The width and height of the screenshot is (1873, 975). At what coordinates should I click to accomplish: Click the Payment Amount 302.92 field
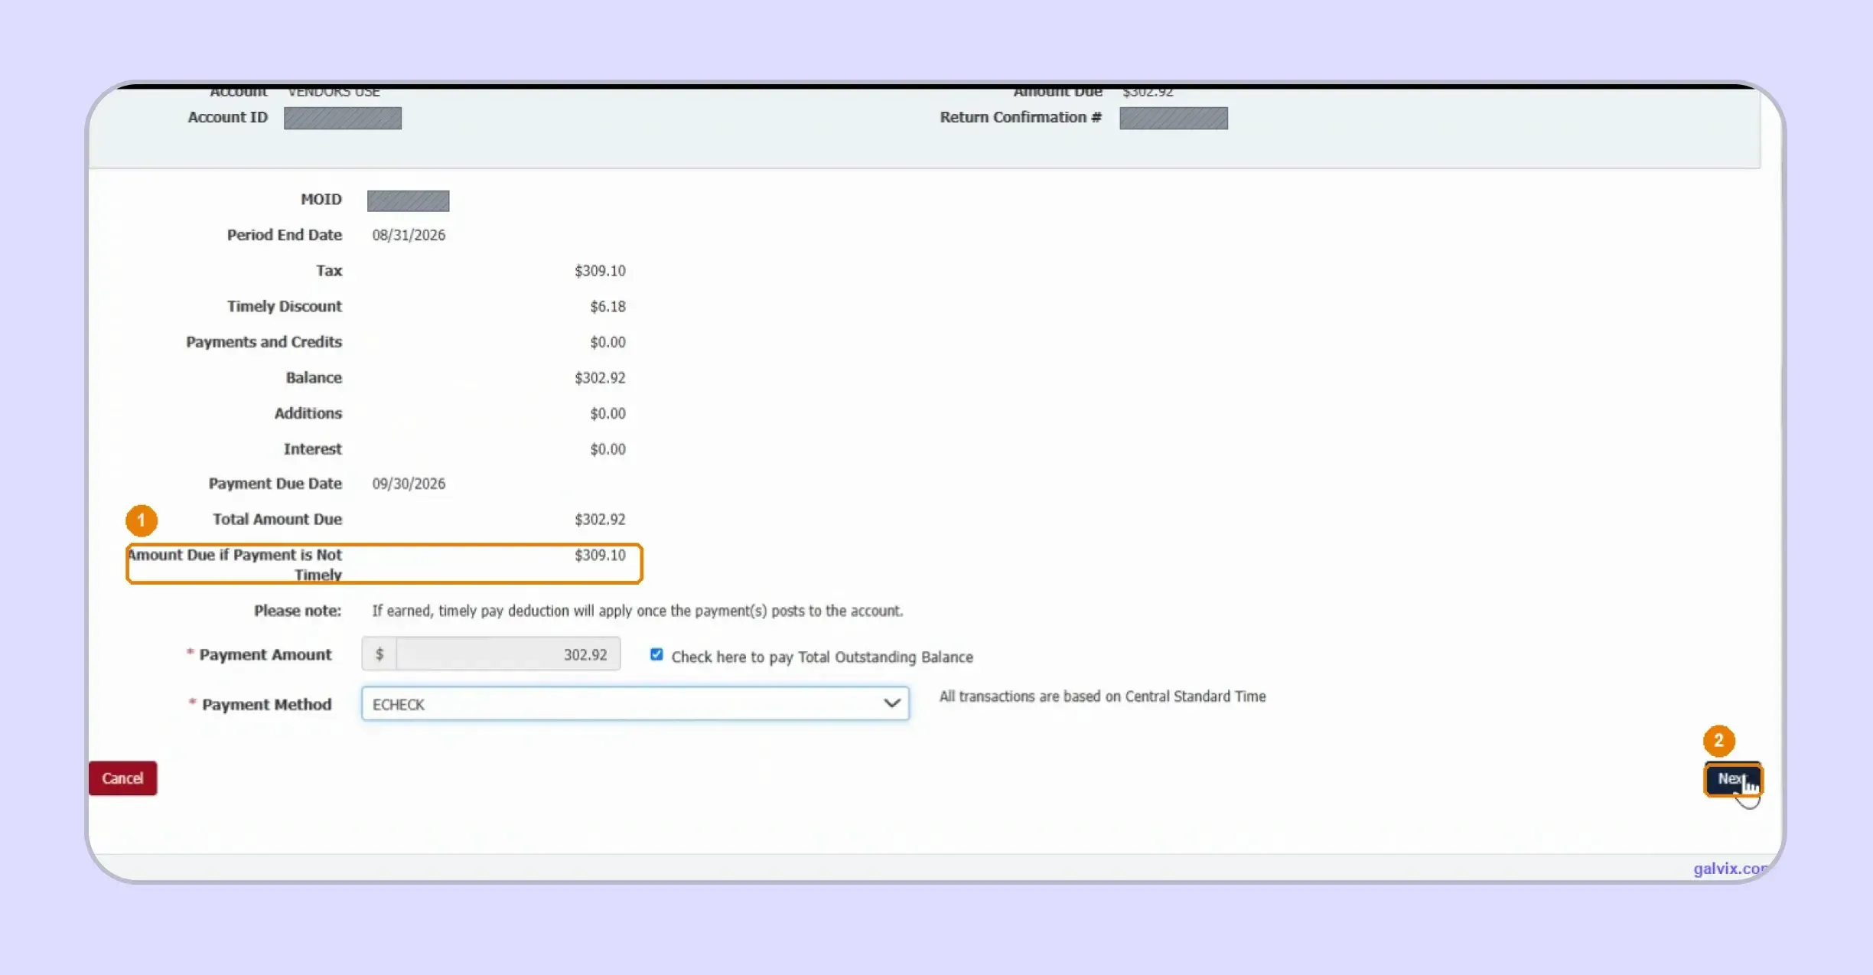(x=508, y=654)
